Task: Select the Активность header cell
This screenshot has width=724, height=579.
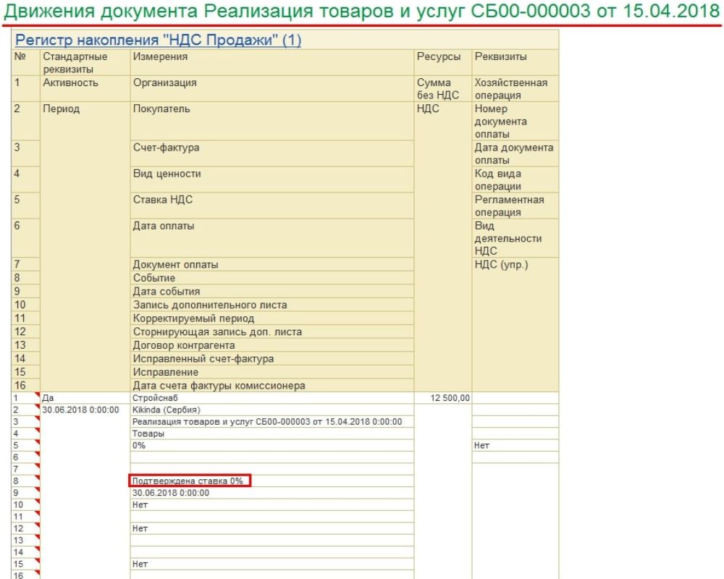Action: 85,89
